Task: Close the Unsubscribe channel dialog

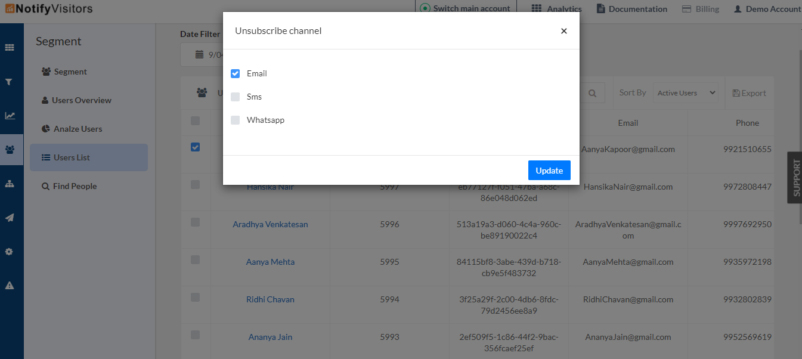Action: 563,31
